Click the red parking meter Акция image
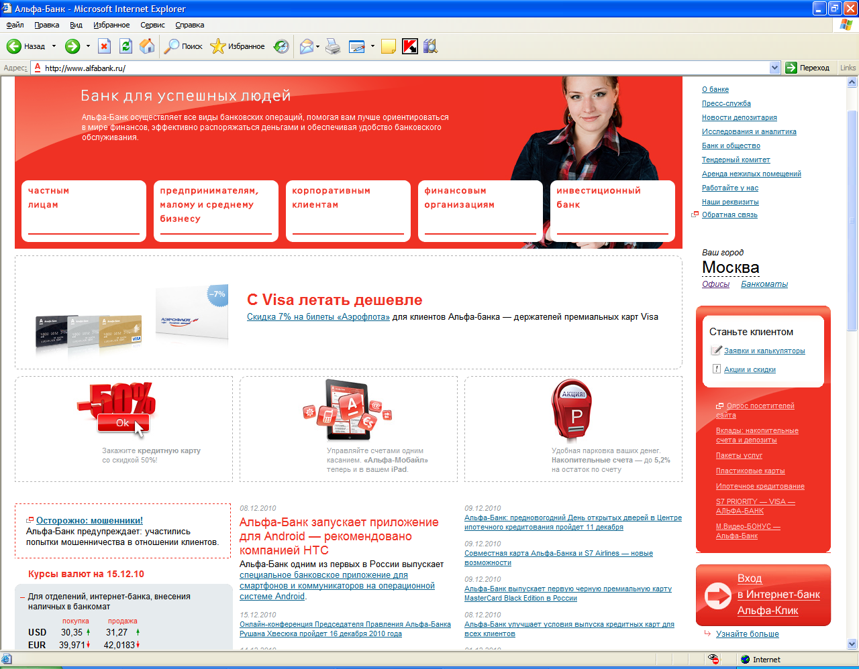 (571, 410)
